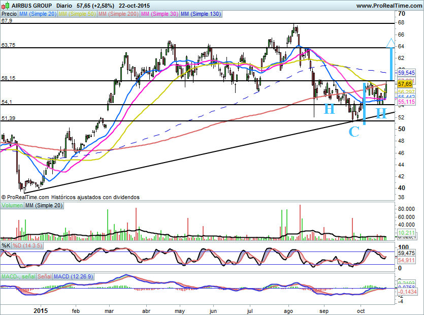Open the Precio panel label
This screenshot has width=424, height=315.
9,14
